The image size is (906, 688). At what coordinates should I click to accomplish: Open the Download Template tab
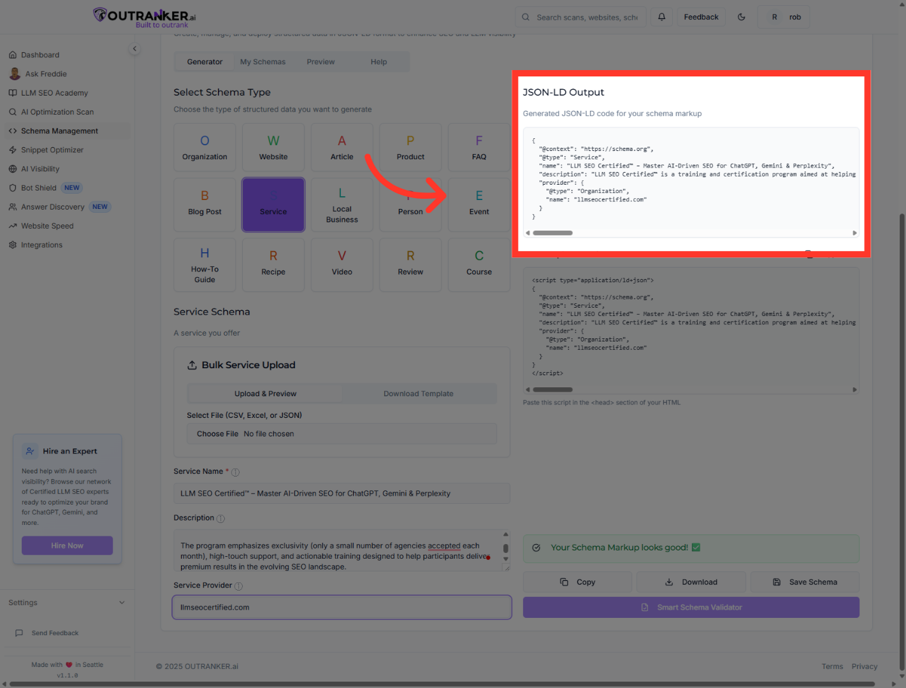point(419,393)
